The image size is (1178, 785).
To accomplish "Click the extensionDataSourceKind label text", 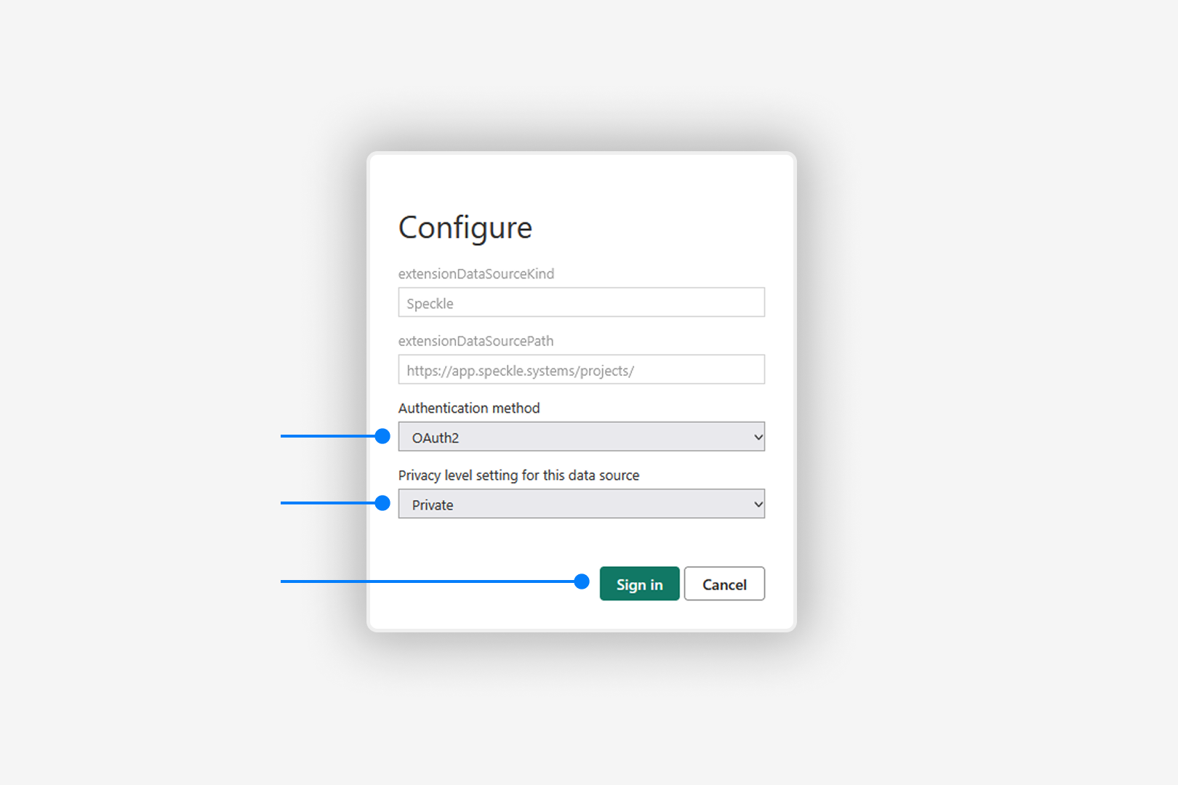I will pos(476,274).
